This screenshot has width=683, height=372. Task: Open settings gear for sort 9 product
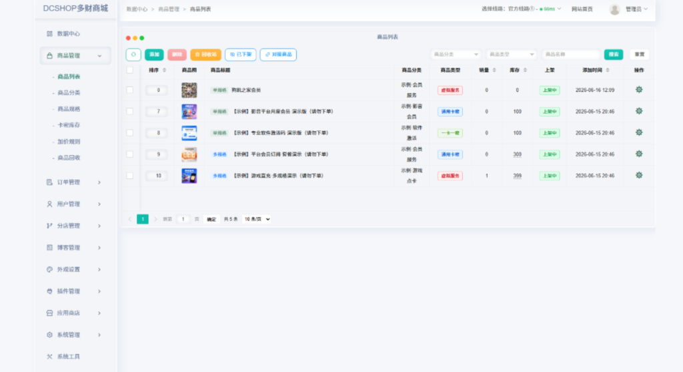point(639,154)
